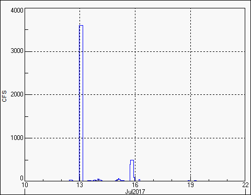Click the 2000 y-axis label

(x=17, y=94)
